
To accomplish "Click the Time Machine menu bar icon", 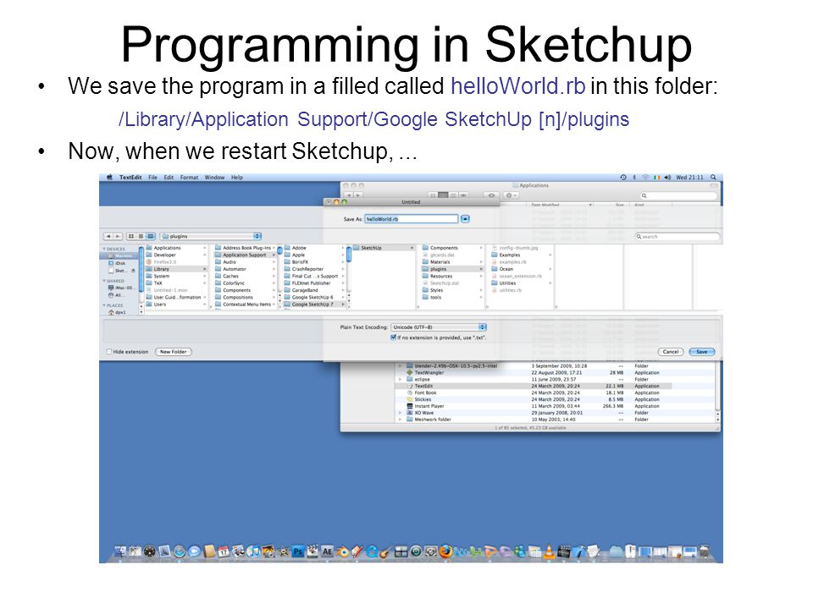I will [x=622, y=177].
